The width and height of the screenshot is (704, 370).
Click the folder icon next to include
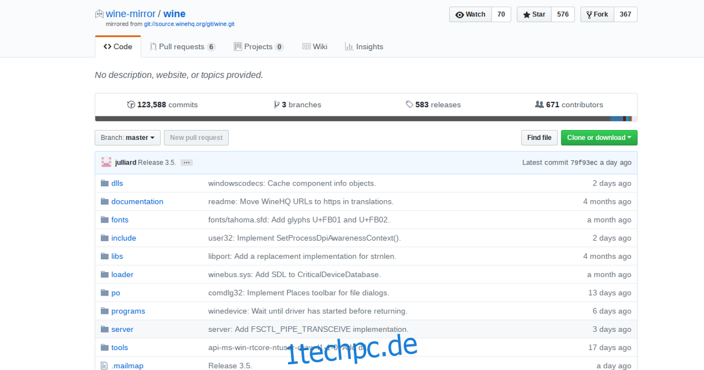tap(104, 238)
